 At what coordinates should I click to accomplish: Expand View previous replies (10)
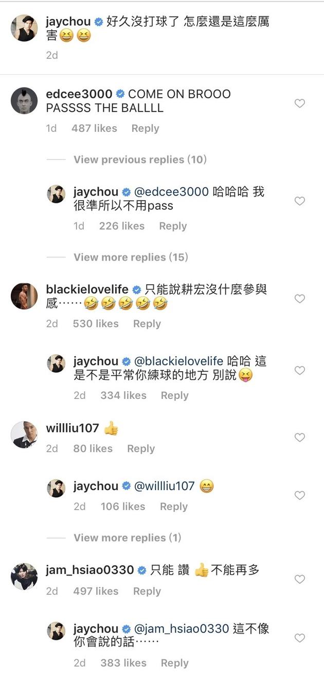[140, 160]
